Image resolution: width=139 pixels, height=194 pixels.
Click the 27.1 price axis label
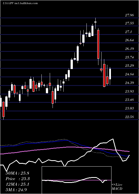coord(129,32)
